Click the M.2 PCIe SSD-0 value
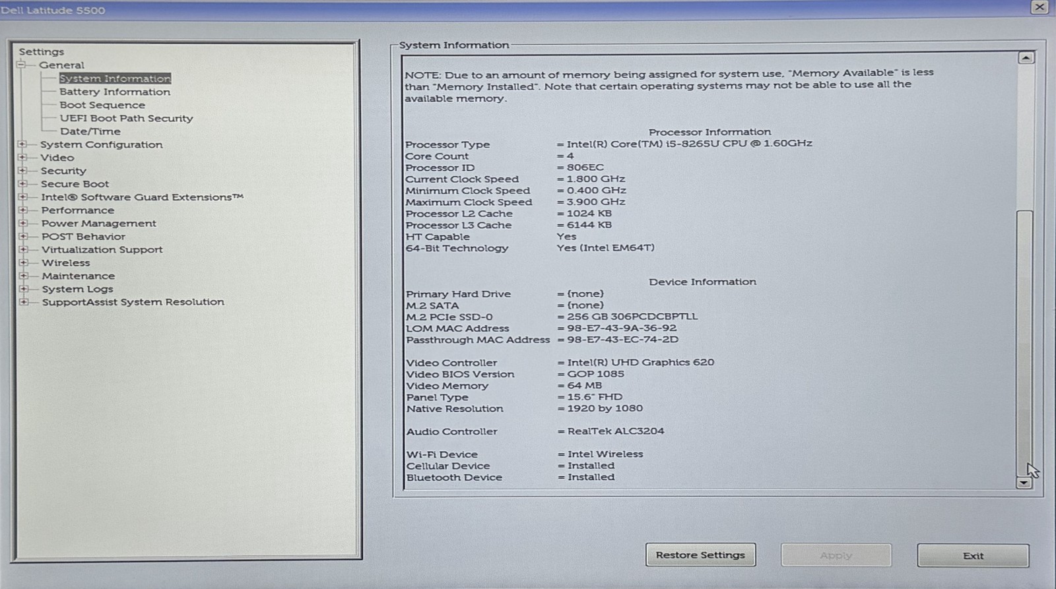The height and width of the screenshot is (589, 1056). pyautogui.click(x=632, y=317)
